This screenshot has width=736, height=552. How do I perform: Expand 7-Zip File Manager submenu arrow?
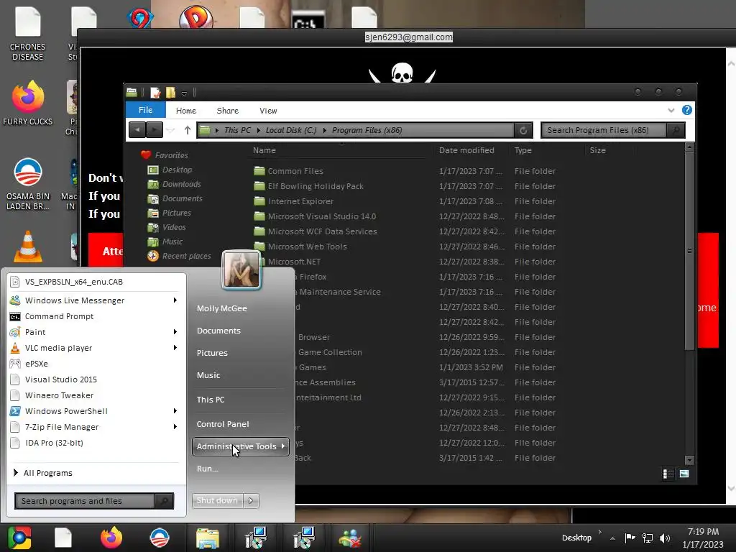tap(175, 427)
